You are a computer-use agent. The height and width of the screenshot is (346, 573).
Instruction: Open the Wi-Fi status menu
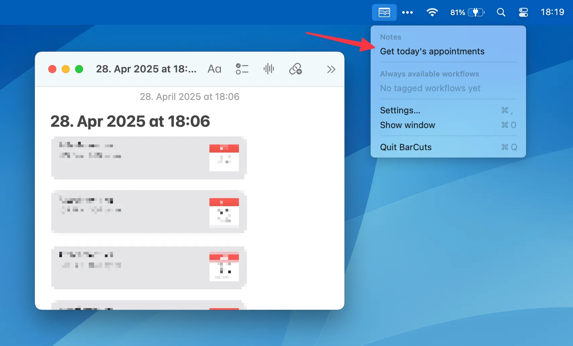click(432, 12)
